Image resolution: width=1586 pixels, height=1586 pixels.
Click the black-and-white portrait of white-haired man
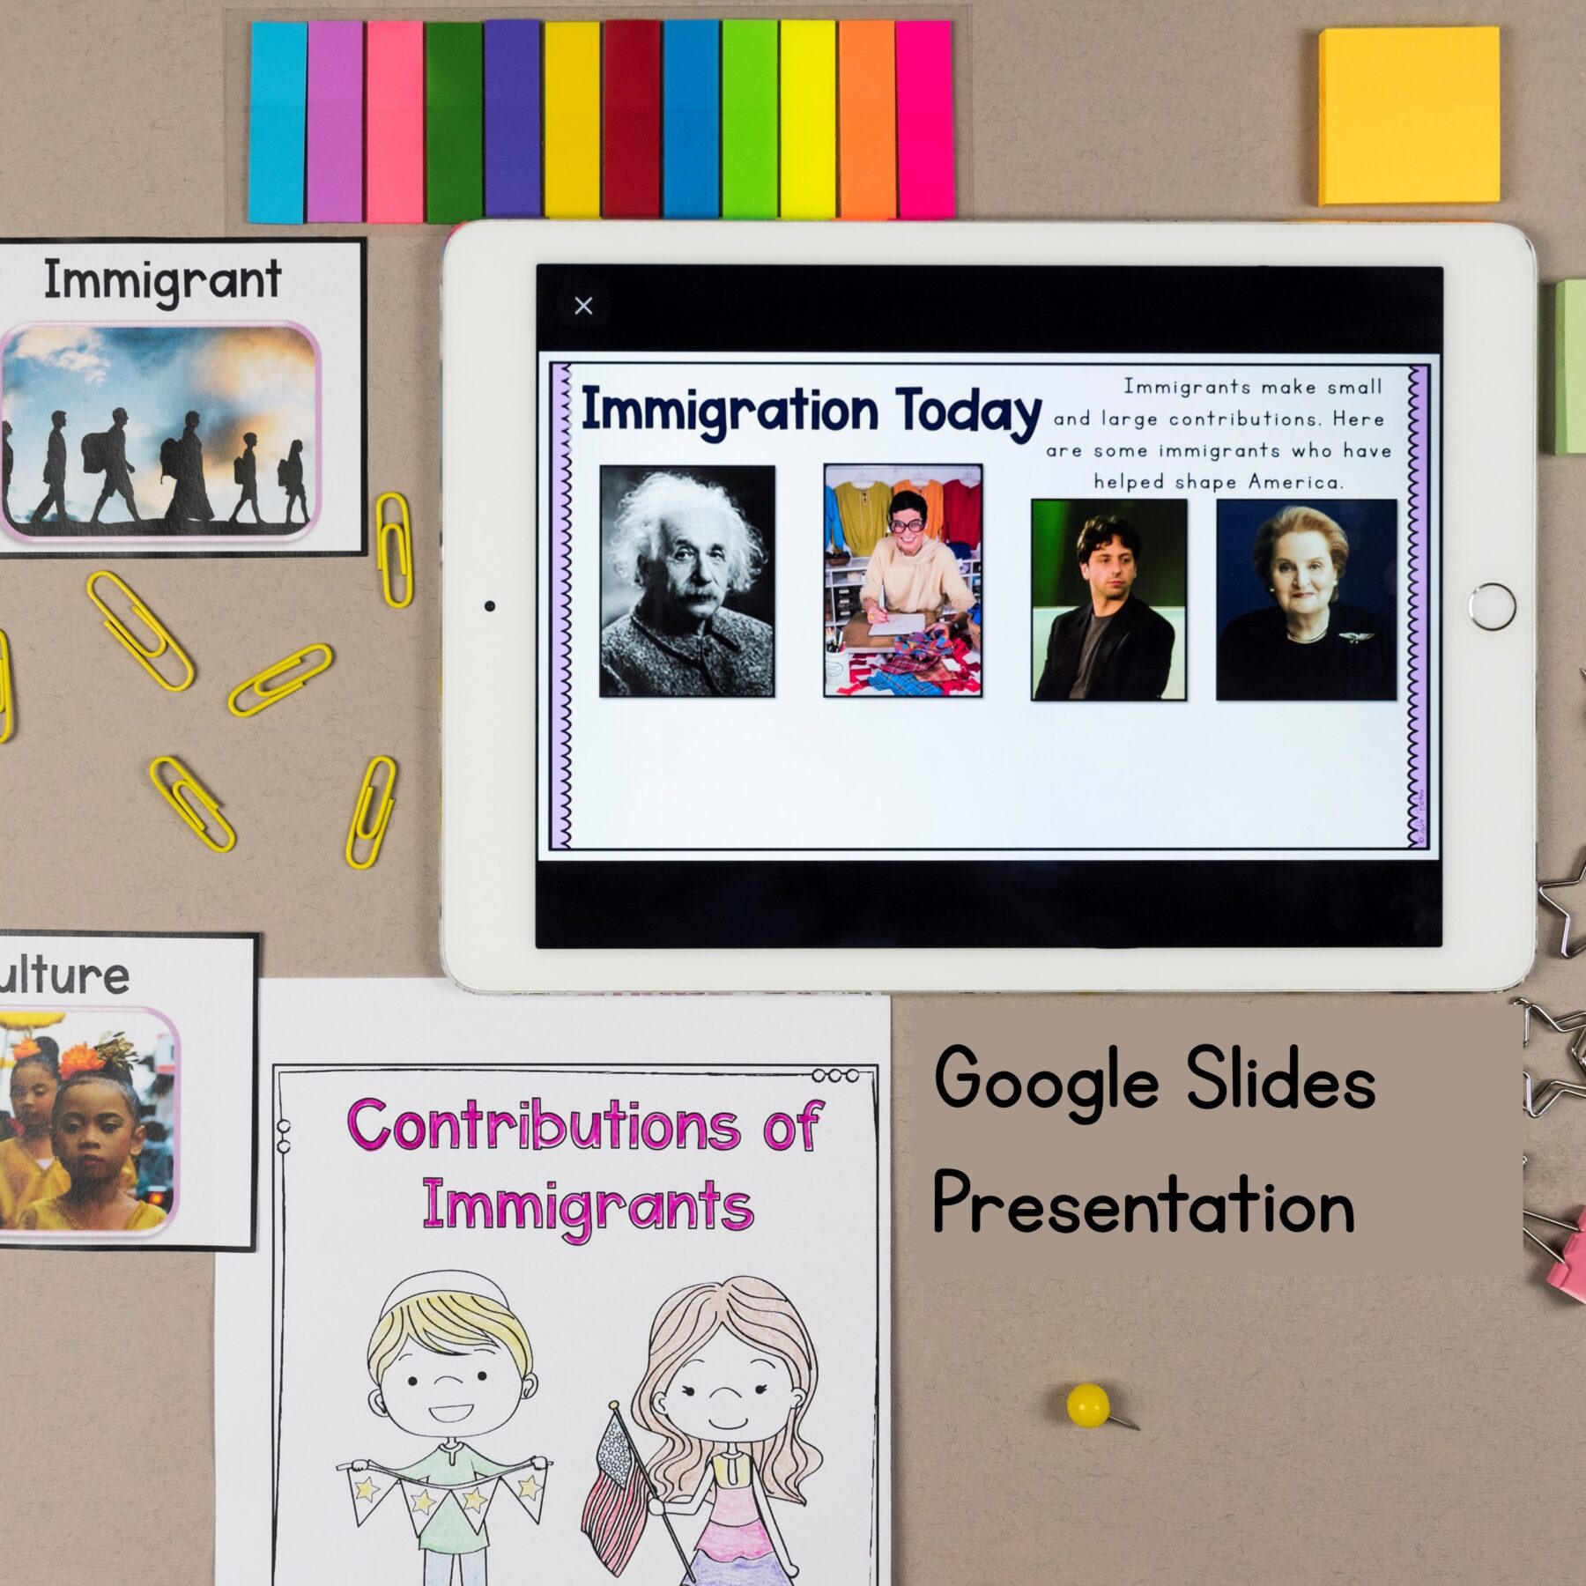[687, 582]
